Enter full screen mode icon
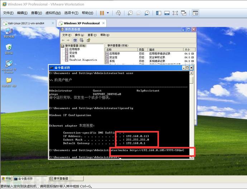The image size is (247, 189). tap(175, 13)
